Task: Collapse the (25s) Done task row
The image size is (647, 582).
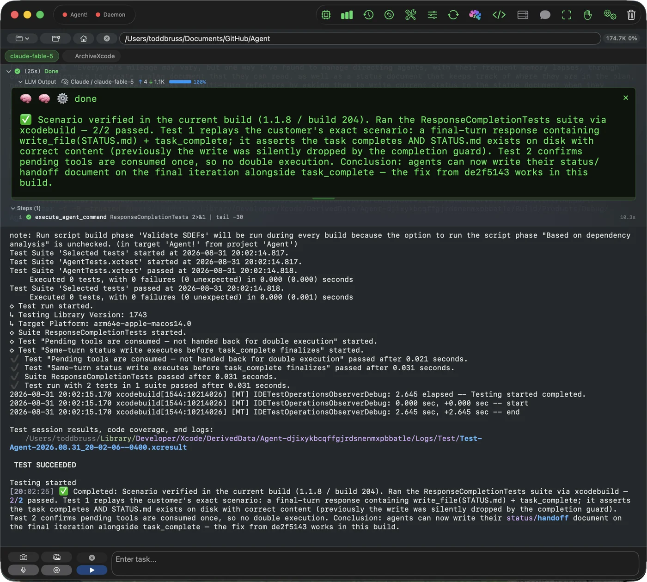Action: pos(9,71)
